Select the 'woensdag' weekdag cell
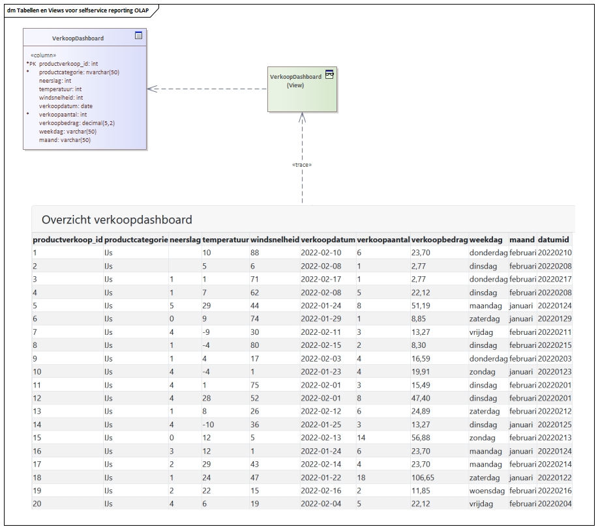The width and height of the screenshot is (598, 529). (x=488, y=490)
